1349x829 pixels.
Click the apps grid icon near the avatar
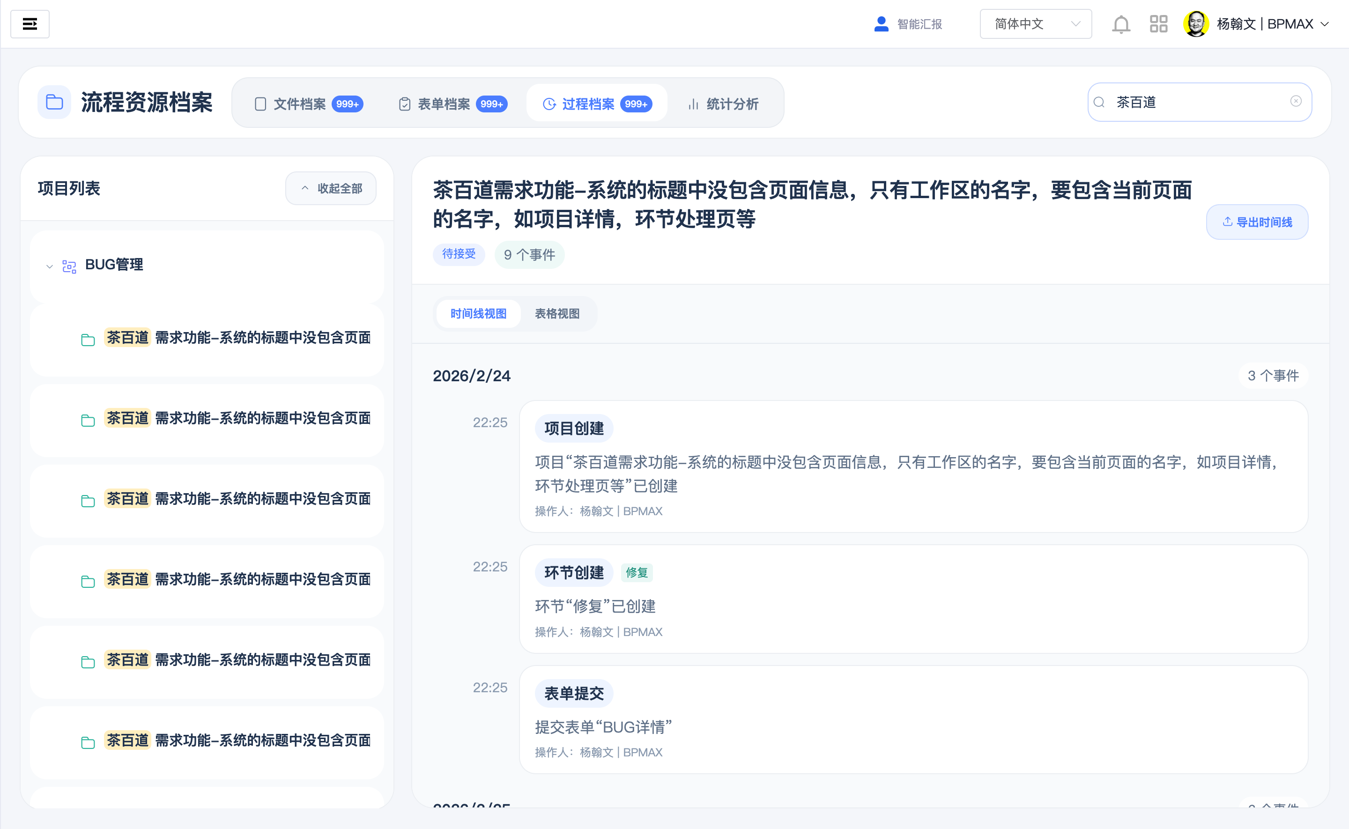(1158, 23)
